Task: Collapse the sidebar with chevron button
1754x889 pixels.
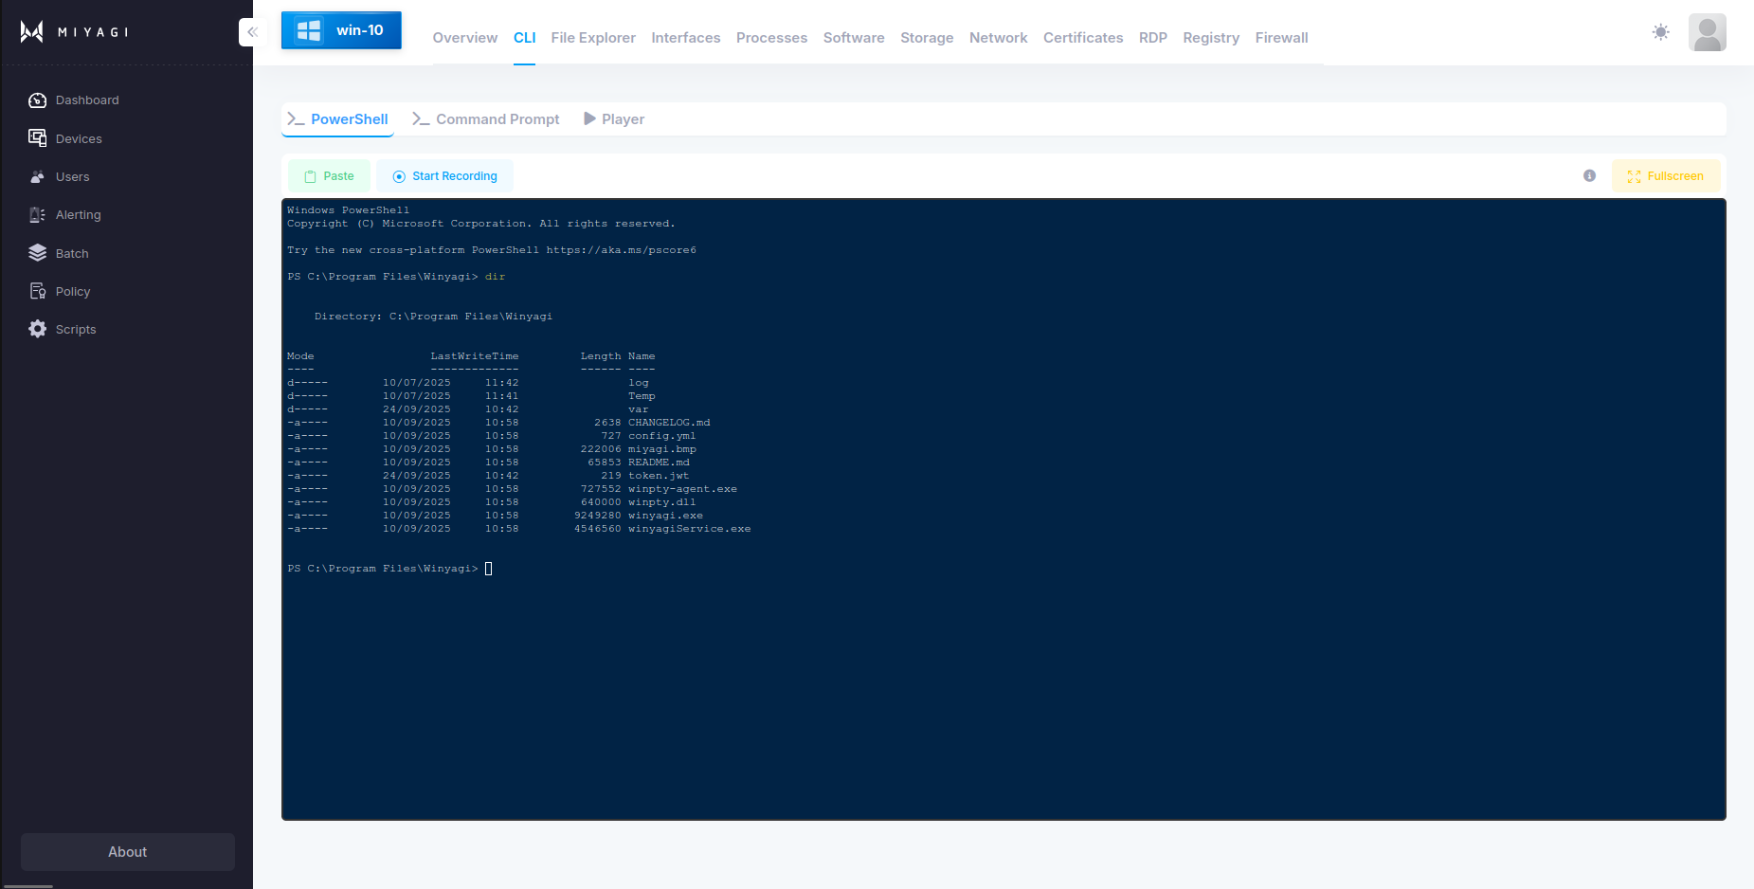Action: 251,32
